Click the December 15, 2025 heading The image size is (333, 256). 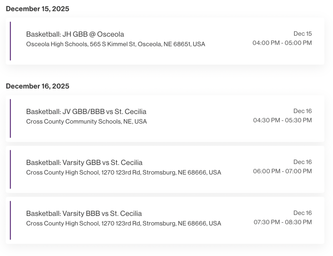tap(37, 9)
